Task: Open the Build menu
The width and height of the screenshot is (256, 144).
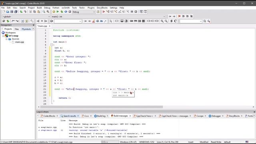Action: tap(39, 8)
